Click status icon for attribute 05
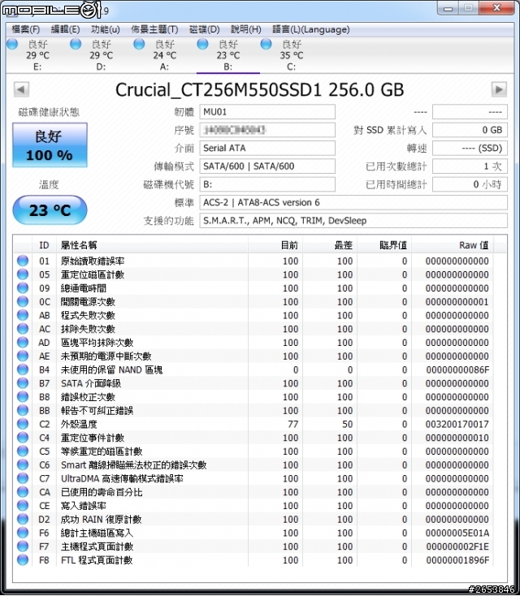The image size is (520, 596). [x=23, y=274]
